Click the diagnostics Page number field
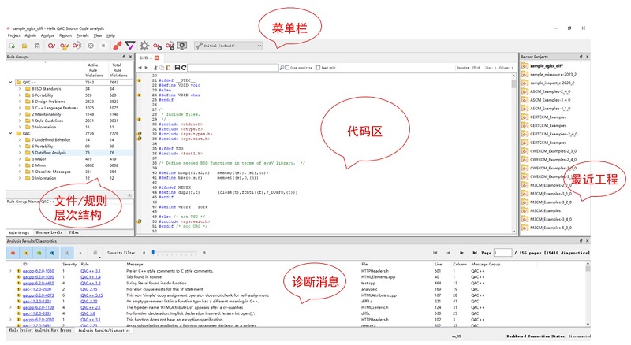The image size is (631, 345). [x=502, y=253]
